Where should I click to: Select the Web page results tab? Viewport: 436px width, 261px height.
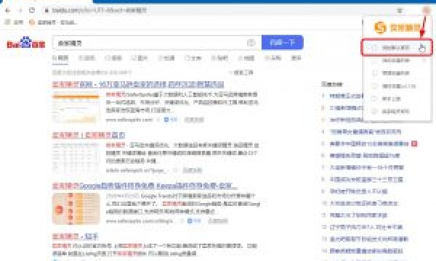coord(60,58)
